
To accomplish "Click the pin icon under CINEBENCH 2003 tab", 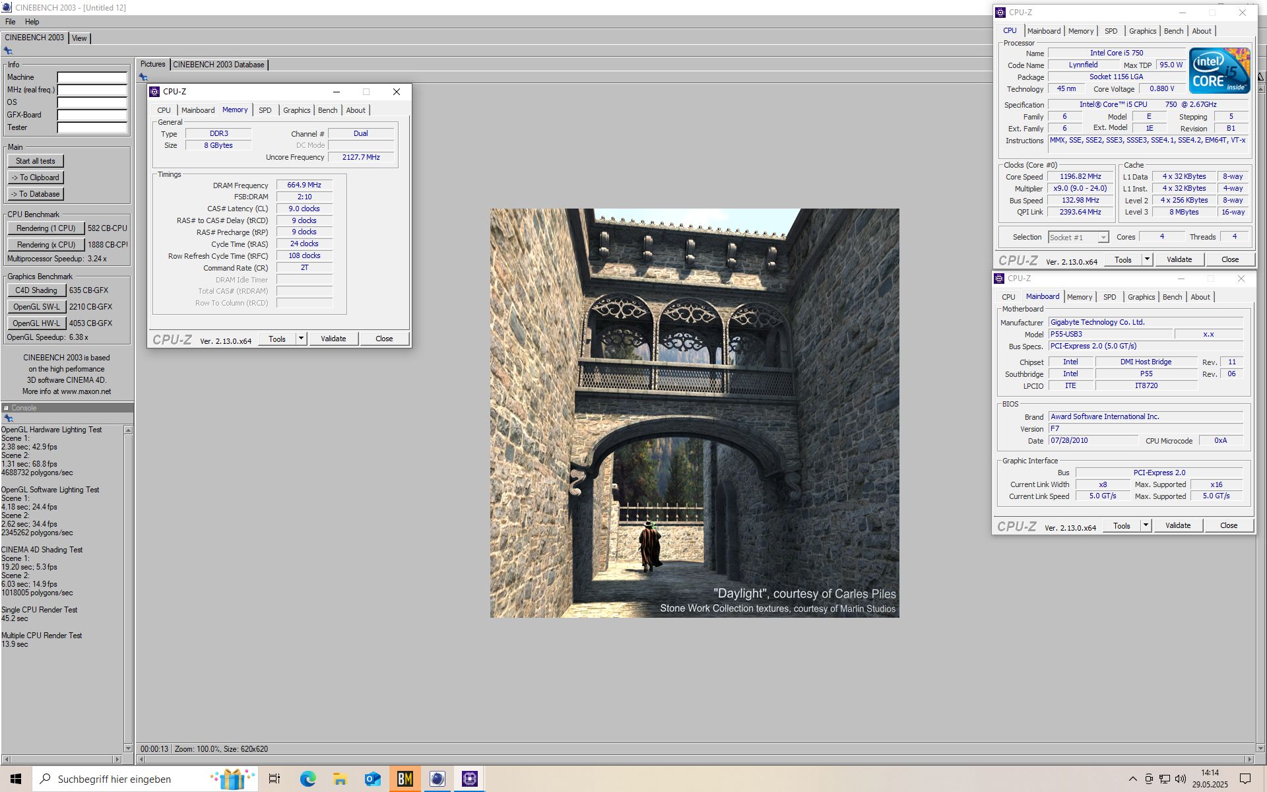I will coord(8,51).
